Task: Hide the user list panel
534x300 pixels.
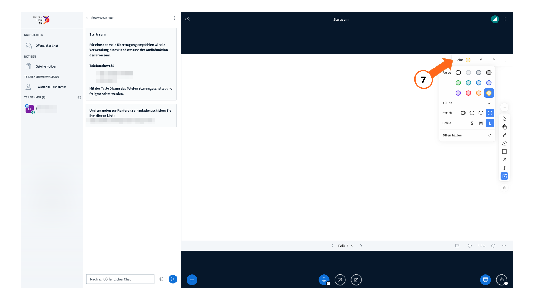Action: coord(188,19)
